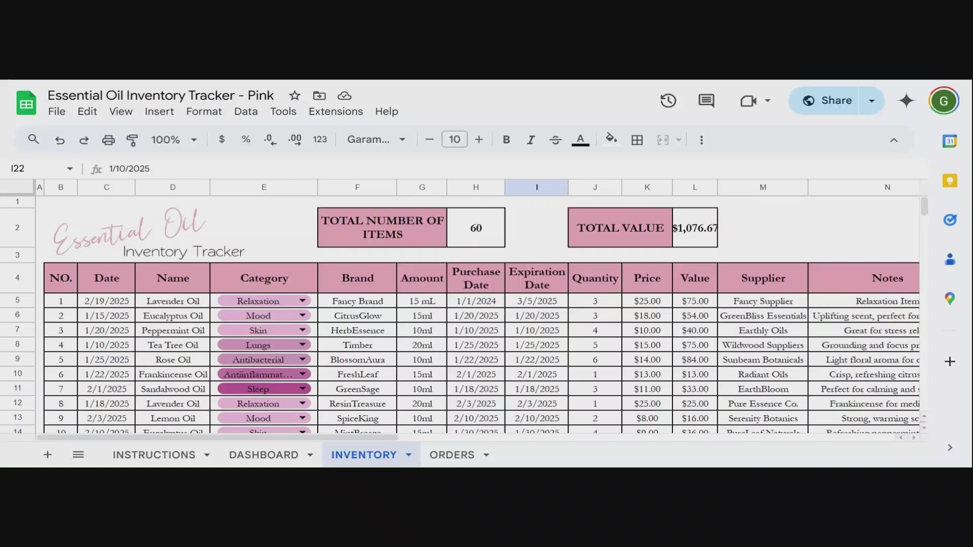This screenshot has width=973, height=547.
Task: Open the Extensions menu
Action: [x=335, y=111]
